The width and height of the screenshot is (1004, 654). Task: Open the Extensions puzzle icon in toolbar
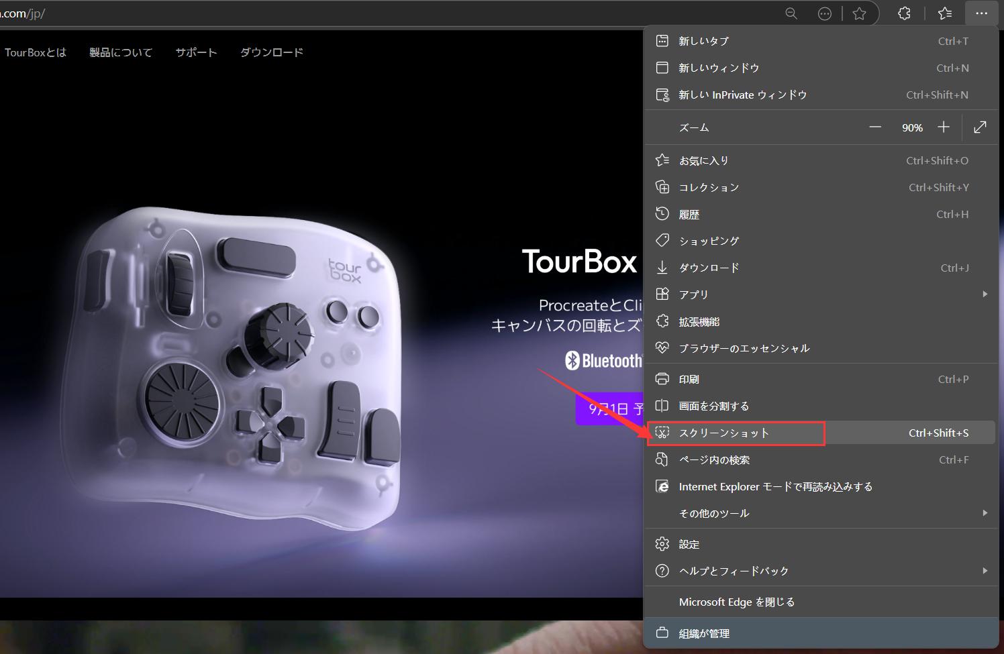(x=904, y=13)
